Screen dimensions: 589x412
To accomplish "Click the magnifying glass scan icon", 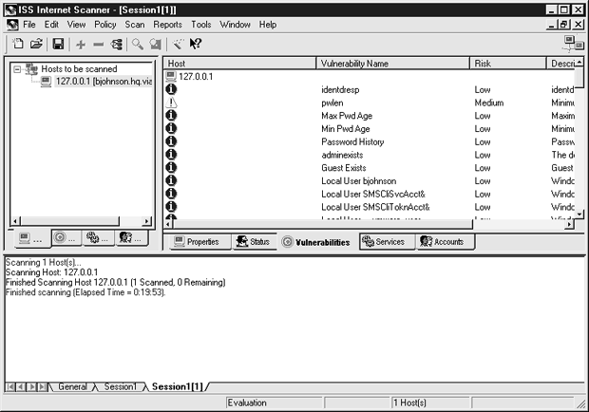I will [137, 44].
